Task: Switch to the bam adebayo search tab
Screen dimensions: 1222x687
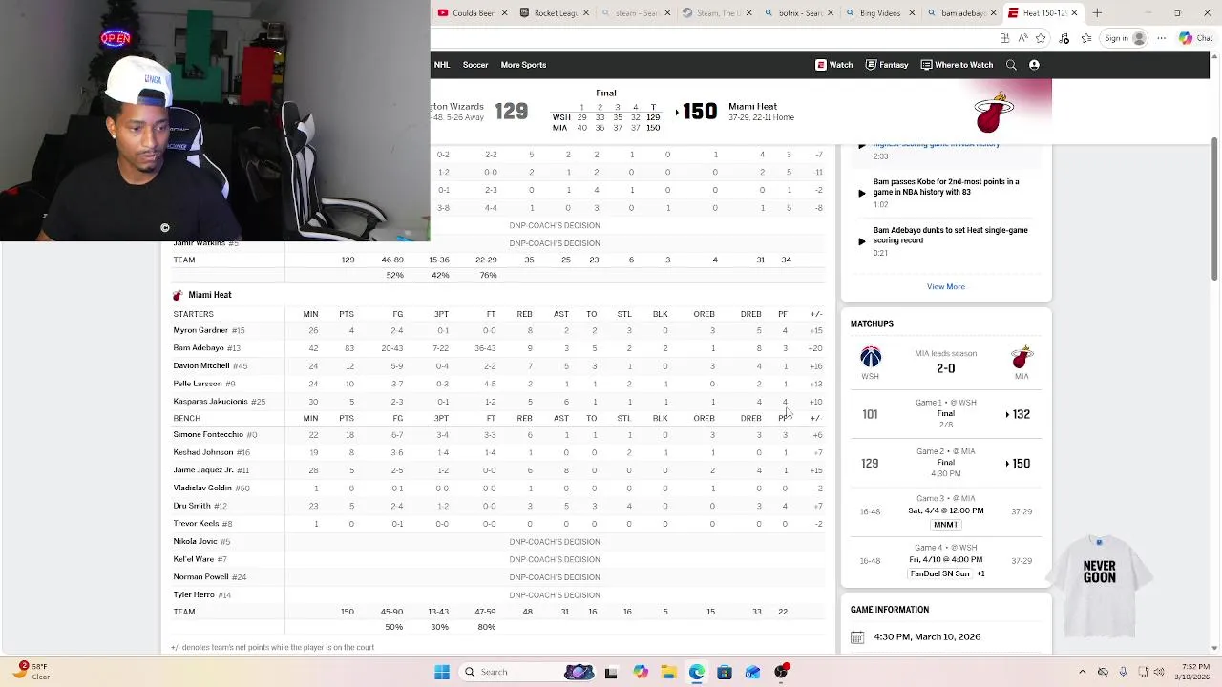Action: (x=961, y=13)
